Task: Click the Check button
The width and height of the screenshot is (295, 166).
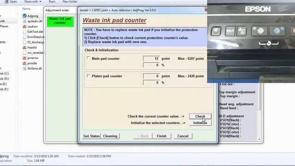Action: pos(200,116)
